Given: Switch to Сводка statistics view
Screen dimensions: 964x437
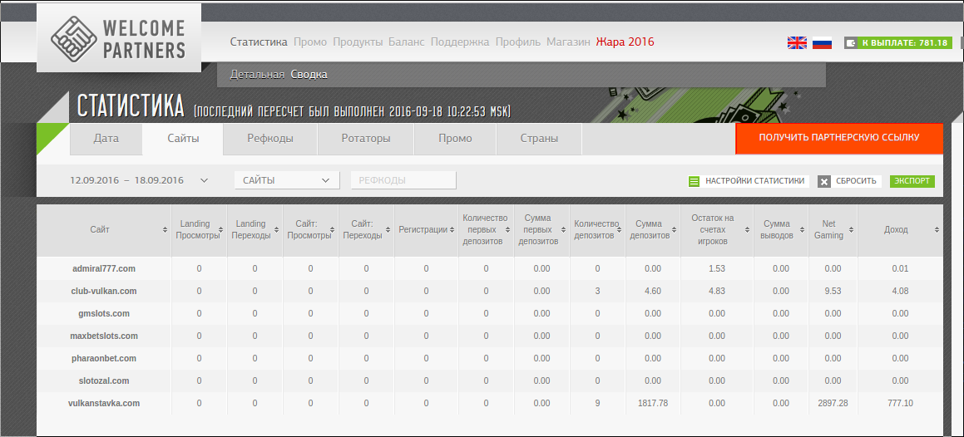Looking at the screenshot, I should (x=309, y=75).
